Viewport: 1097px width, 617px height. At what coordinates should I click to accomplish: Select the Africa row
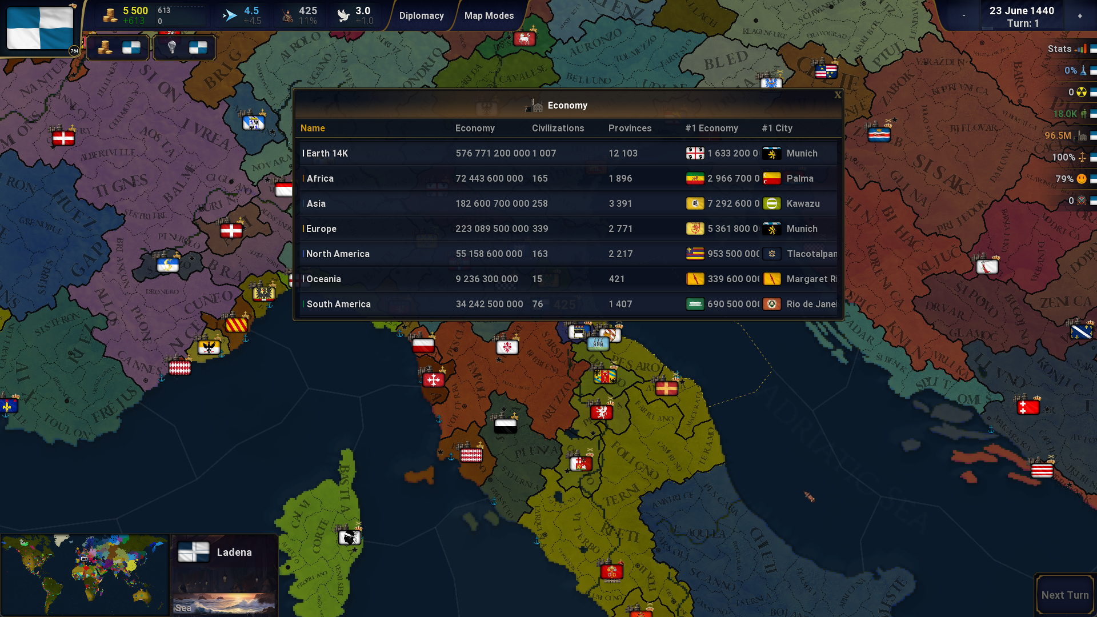568,178
